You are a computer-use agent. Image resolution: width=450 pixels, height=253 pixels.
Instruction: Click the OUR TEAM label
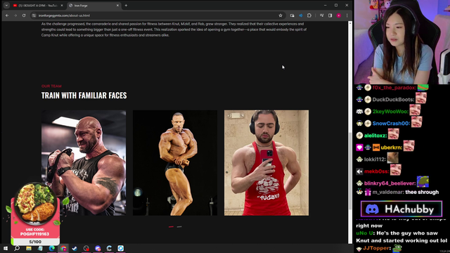click(51, 86)
